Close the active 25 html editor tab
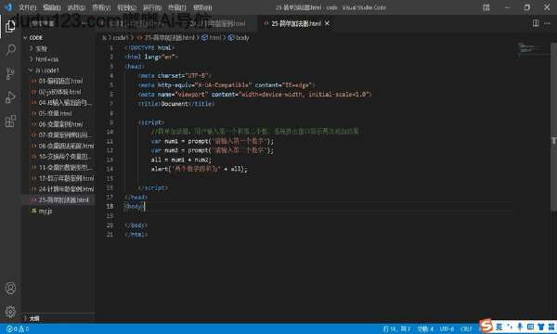 point(327,23)
